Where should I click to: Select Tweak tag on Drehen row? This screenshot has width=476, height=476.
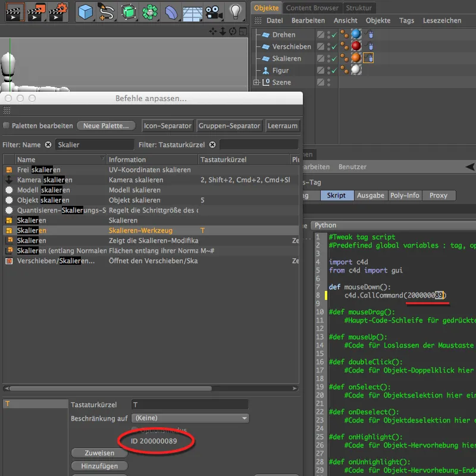pyautogui.click(x=369, y=35)
